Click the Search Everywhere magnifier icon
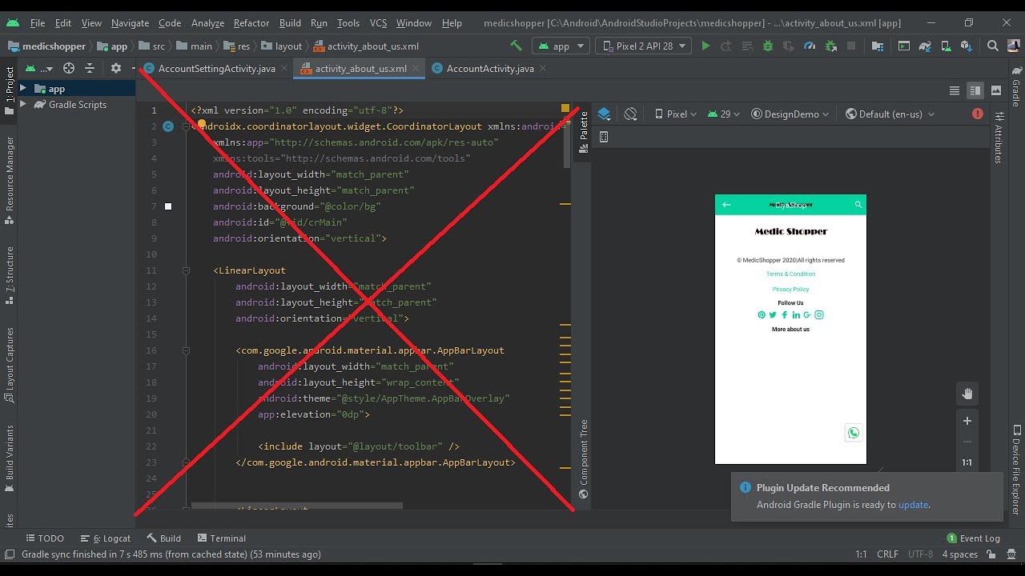Screen dimensions: 1025x576 (993, 46)
